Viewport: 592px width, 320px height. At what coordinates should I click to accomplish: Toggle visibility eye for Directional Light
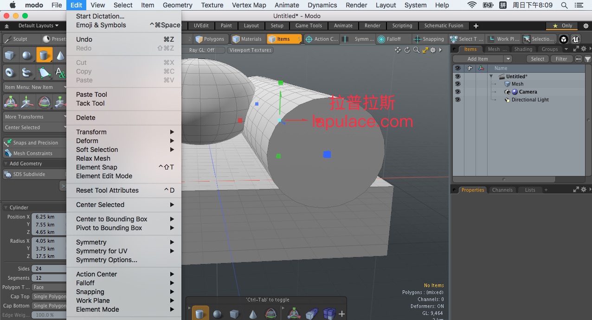(x=457, y=100)
